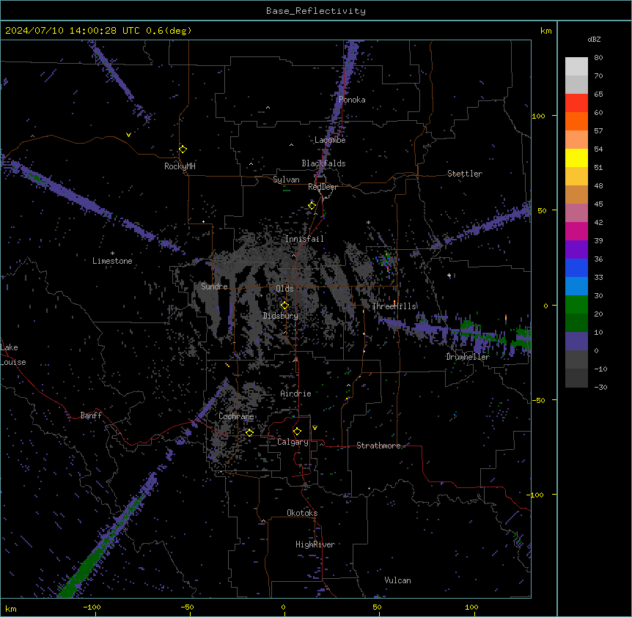Select the Okotoks city label
Image resolution: width=632 pixels, height=617 pixels.
pos(302,513)
